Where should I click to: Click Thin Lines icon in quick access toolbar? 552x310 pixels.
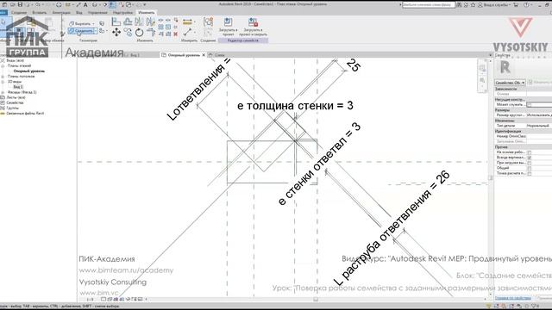113,4
